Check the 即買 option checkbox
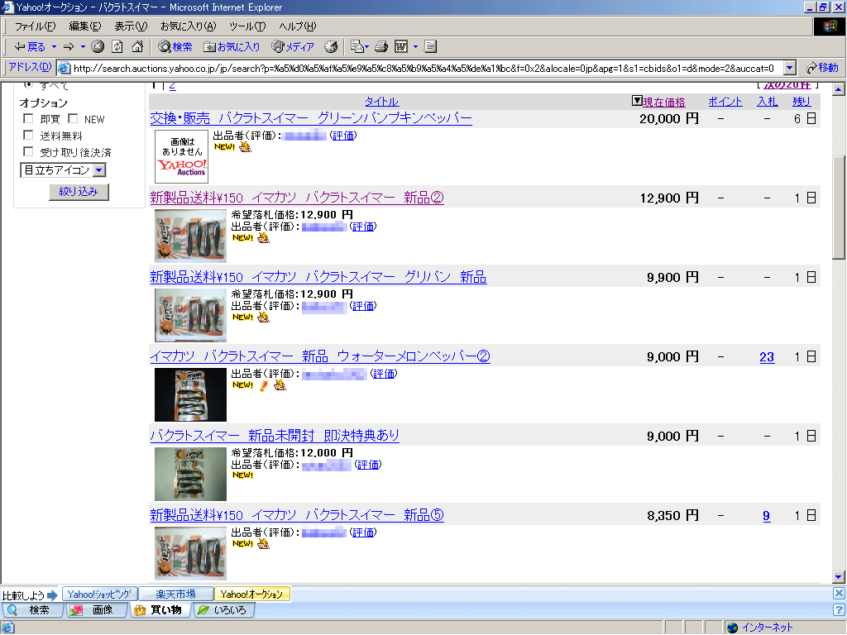This screenshot has height=635, width=847. point(29,118)
